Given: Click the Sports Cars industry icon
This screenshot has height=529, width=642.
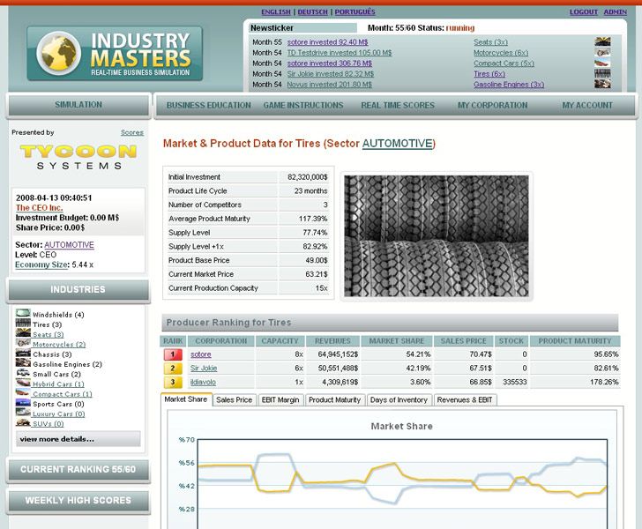Looking at the screenshot, I should [x=23, y=403].
